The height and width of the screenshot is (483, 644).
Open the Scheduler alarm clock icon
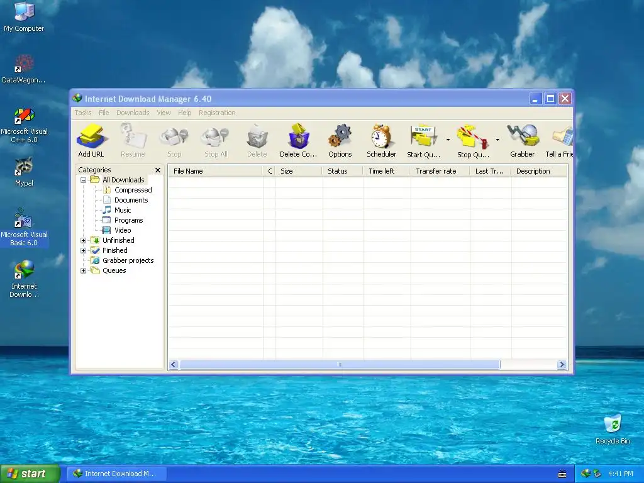(x=382, y=140)
